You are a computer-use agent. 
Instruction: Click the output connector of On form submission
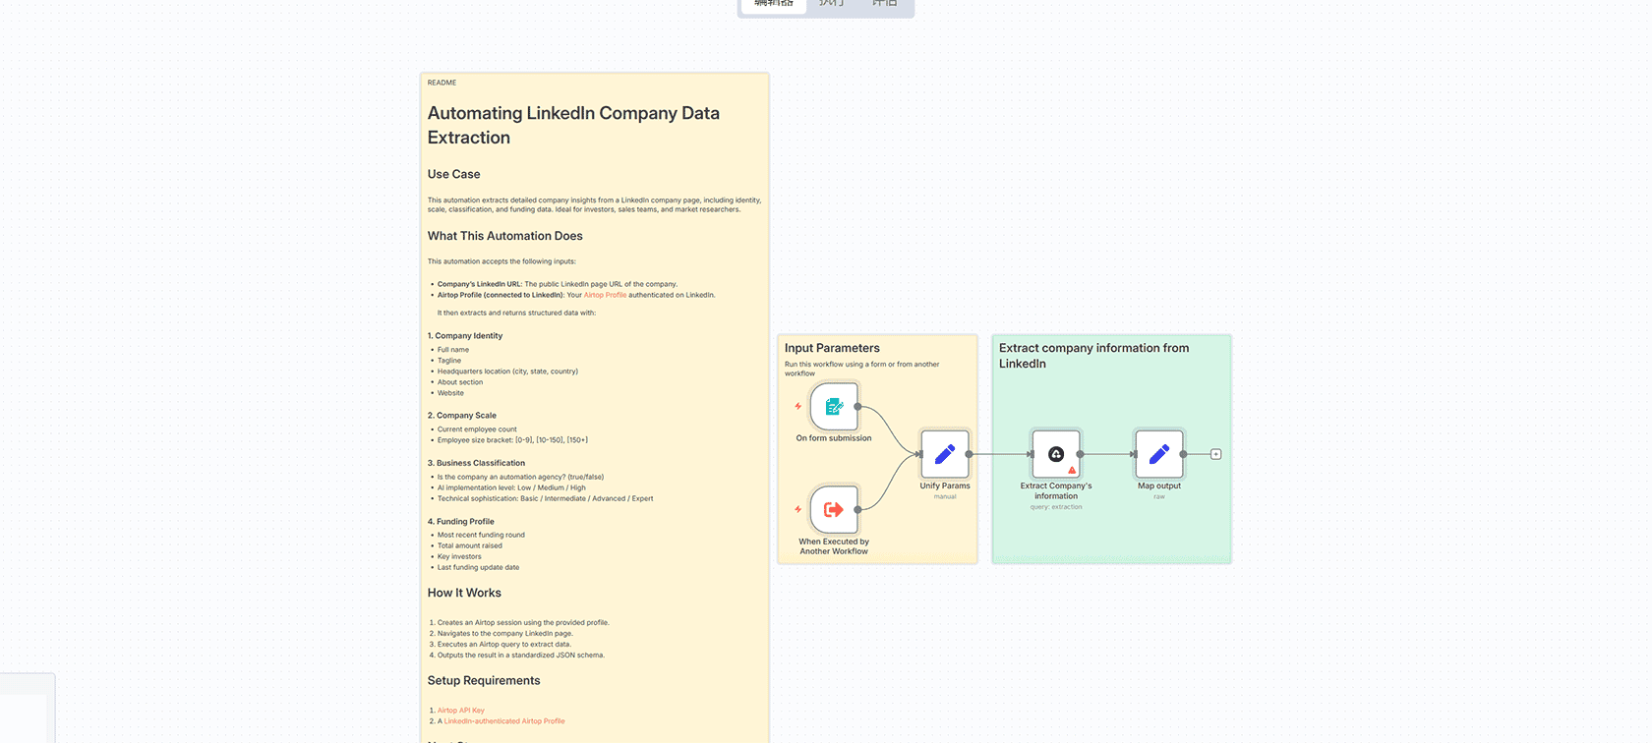(858, 406)
